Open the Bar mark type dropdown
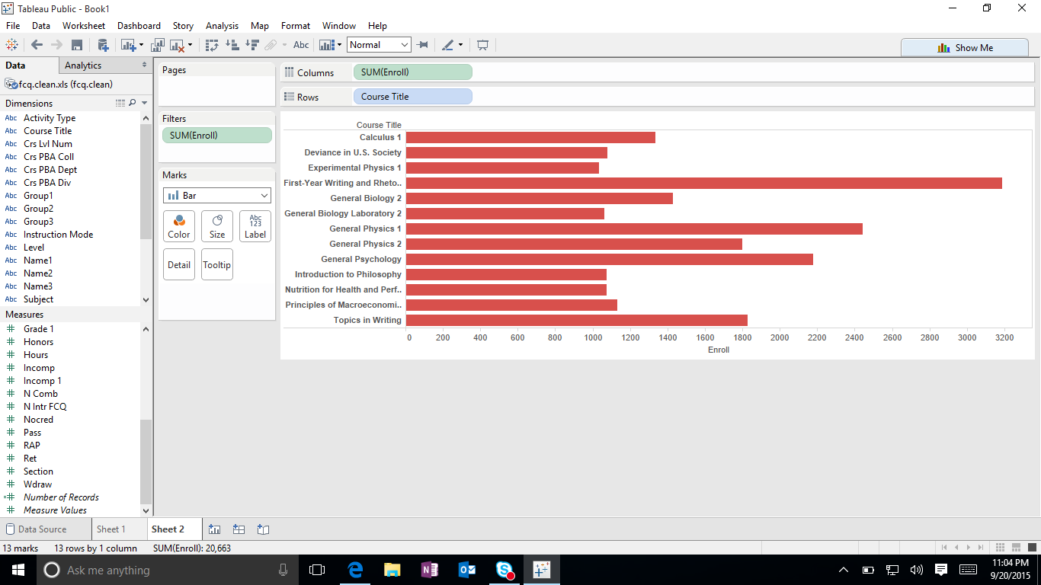This screenshot has width=1041, height=585. (x=217, y=196)
